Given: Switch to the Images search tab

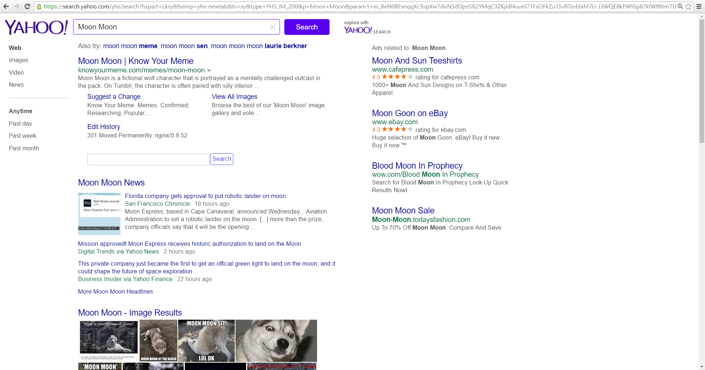Looking at the screenshot, I should click(x=18, y=60).
